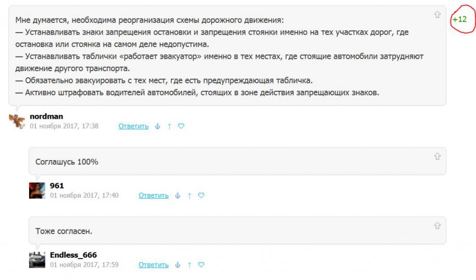Viewport: 476px width, 280px height.
Task: Click "Ответить" under 961's comment
Action: 153,196
